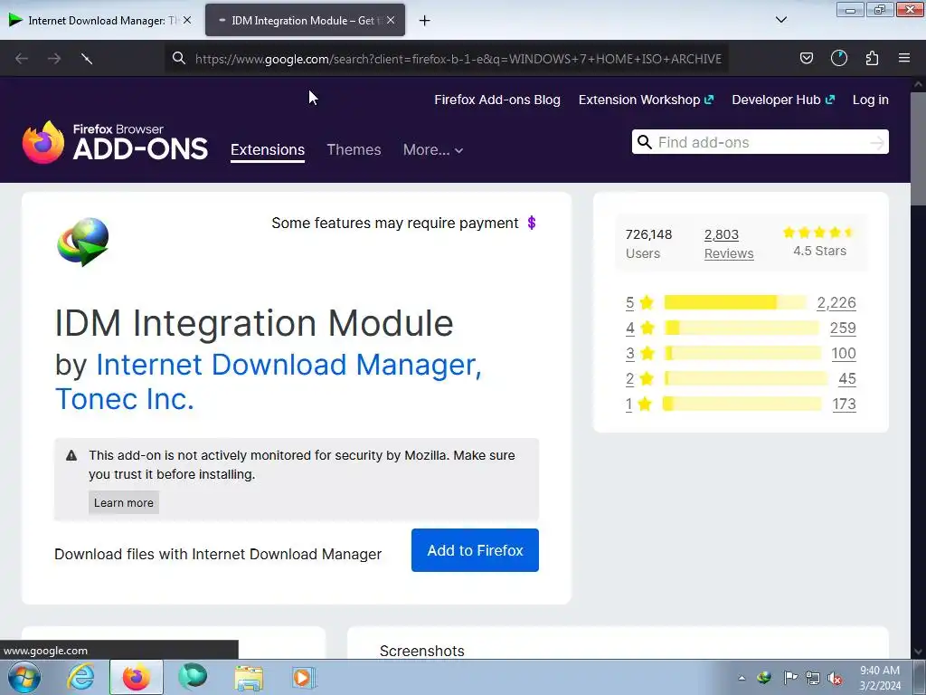Click the Screenshots heading

pyautogui.click(x=422, y=651)
